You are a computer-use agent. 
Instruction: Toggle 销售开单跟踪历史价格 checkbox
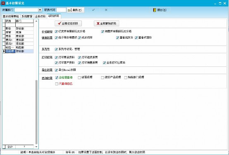point(103,31)
